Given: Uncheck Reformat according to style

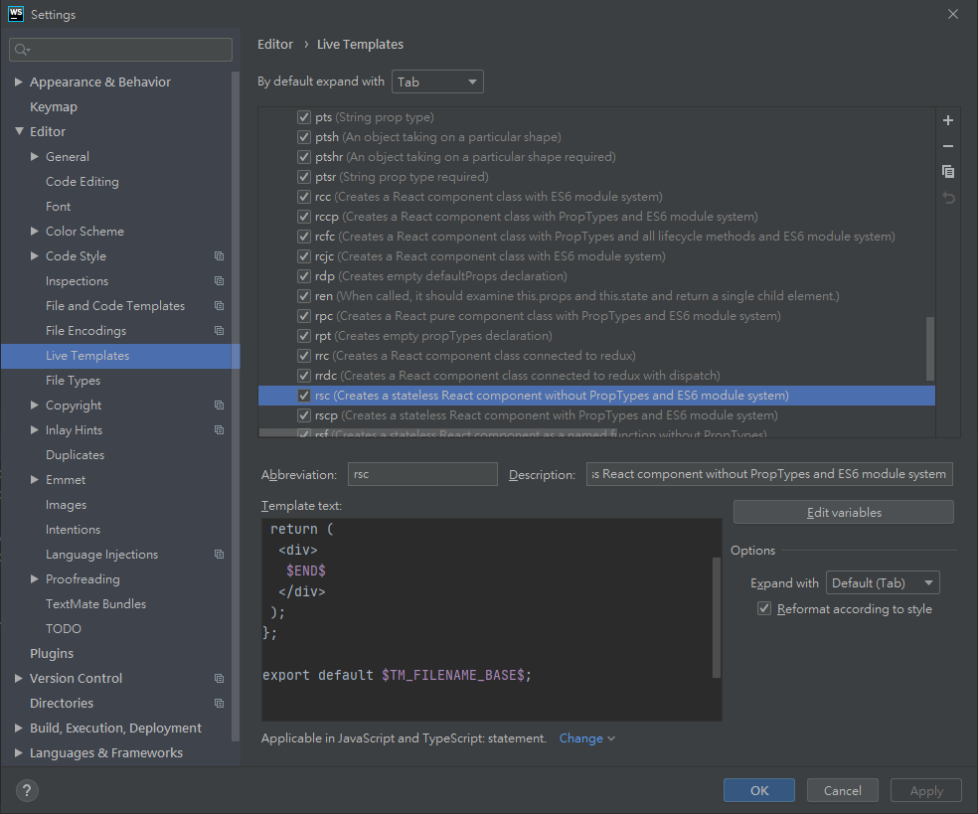Looking at the screenshot, I should click(x=764, y=608).
